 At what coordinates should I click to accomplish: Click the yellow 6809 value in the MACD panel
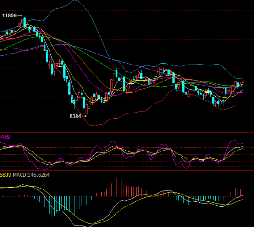[x=6, y=175]
